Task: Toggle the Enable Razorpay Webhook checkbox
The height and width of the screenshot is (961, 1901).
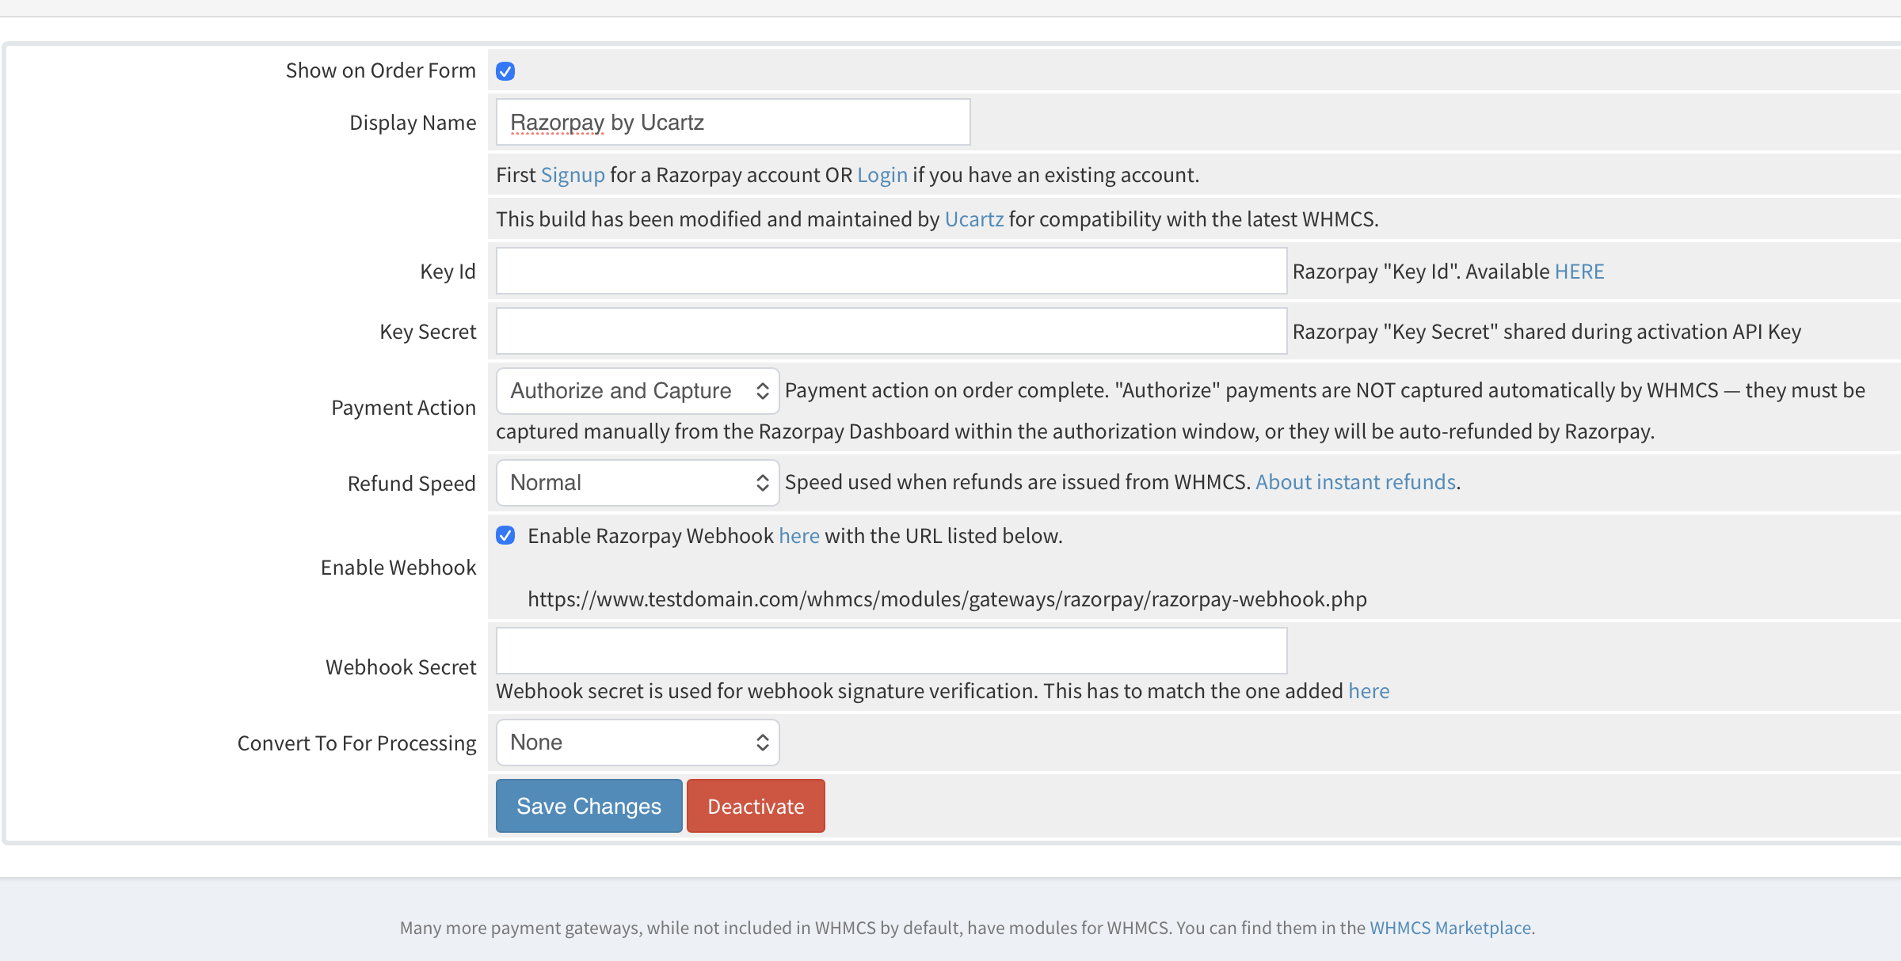Action: pyautogui.click(x=505, y=535)
